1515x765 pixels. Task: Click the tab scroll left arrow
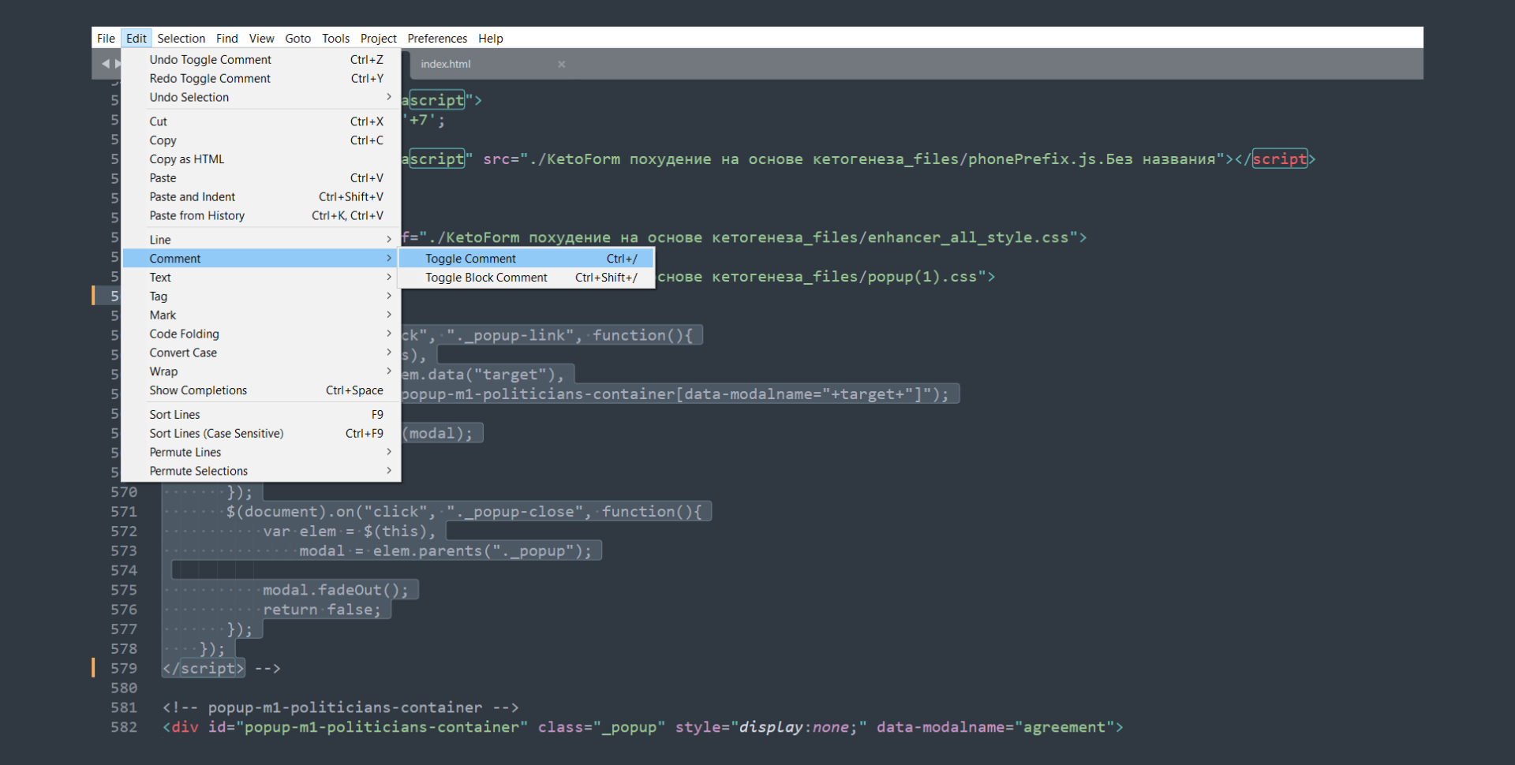point(105,64)
